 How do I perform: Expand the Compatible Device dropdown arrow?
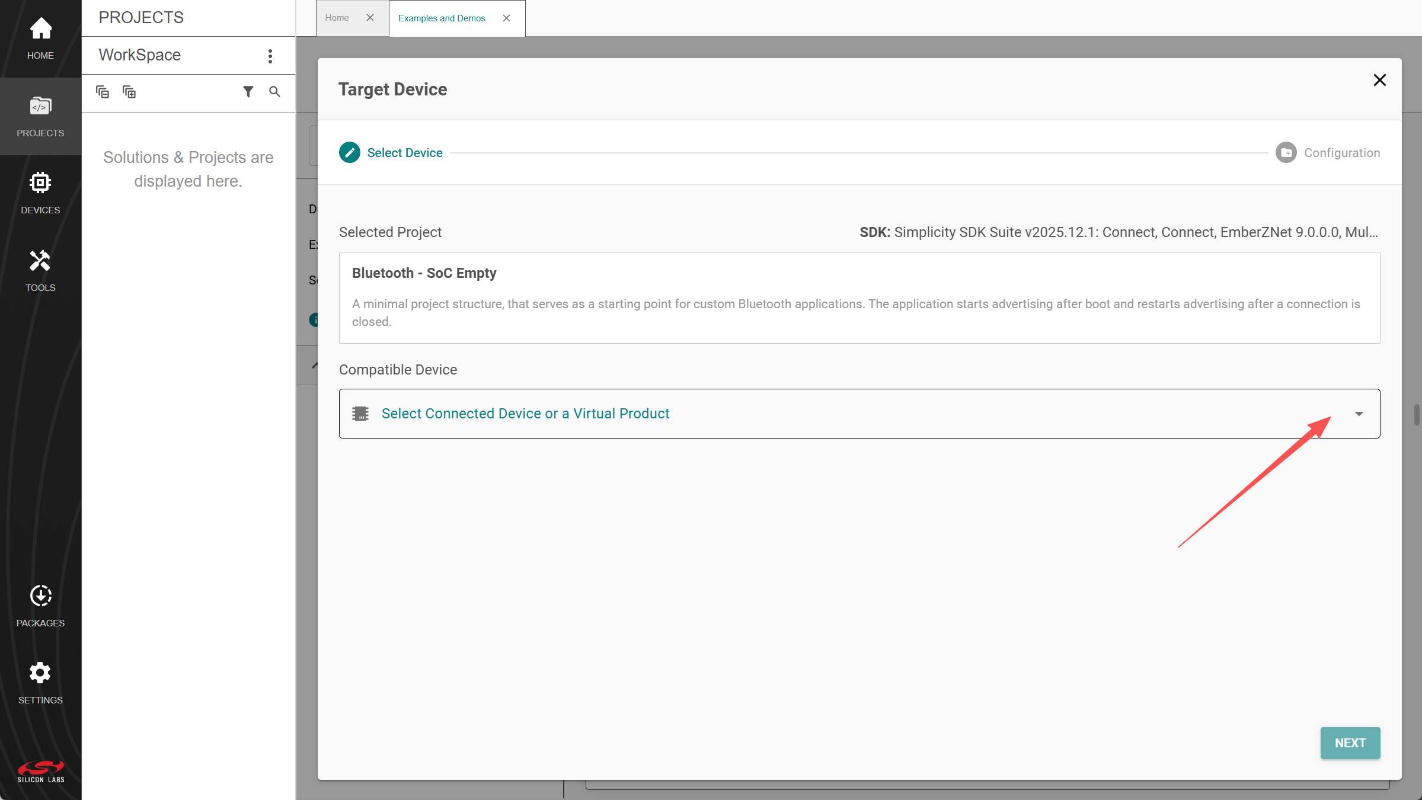coord(1359,414)
